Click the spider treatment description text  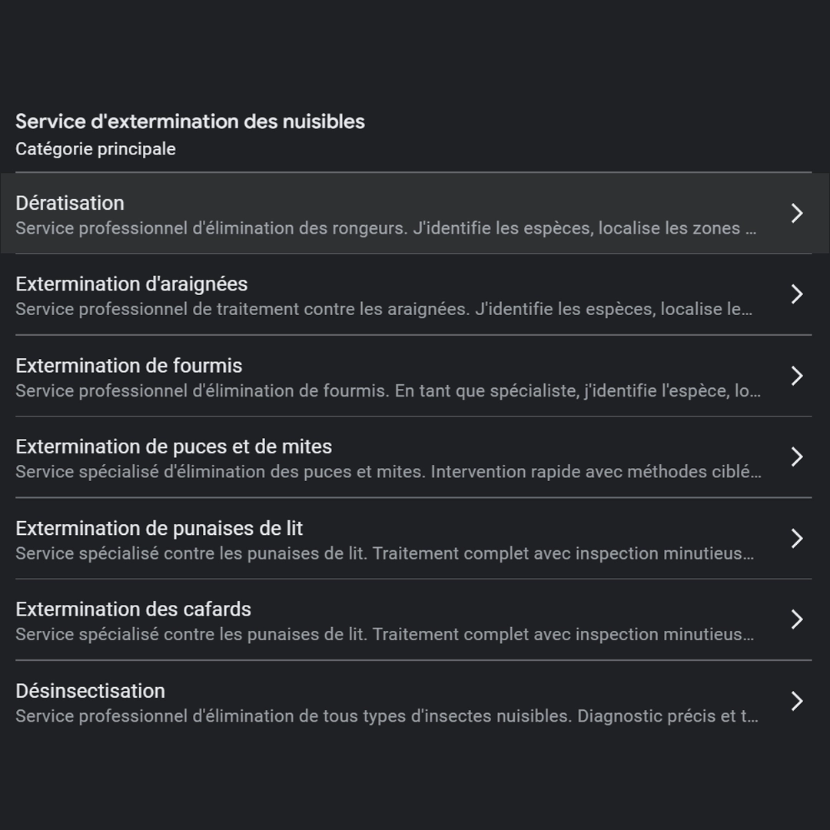point(384,309)
